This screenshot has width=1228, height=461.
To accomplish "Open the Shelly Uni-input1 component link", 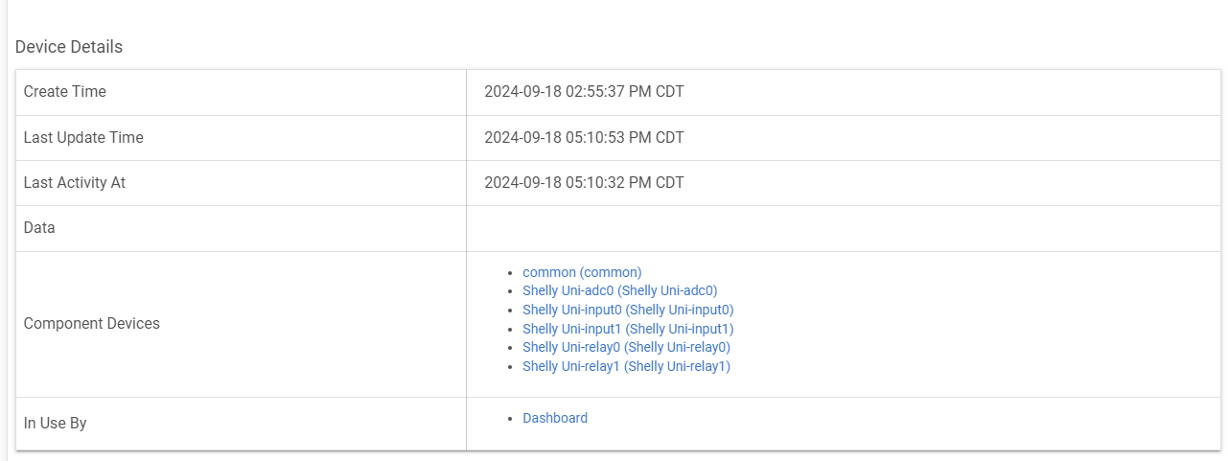I will pyautogui.click(x=628, y=329).
